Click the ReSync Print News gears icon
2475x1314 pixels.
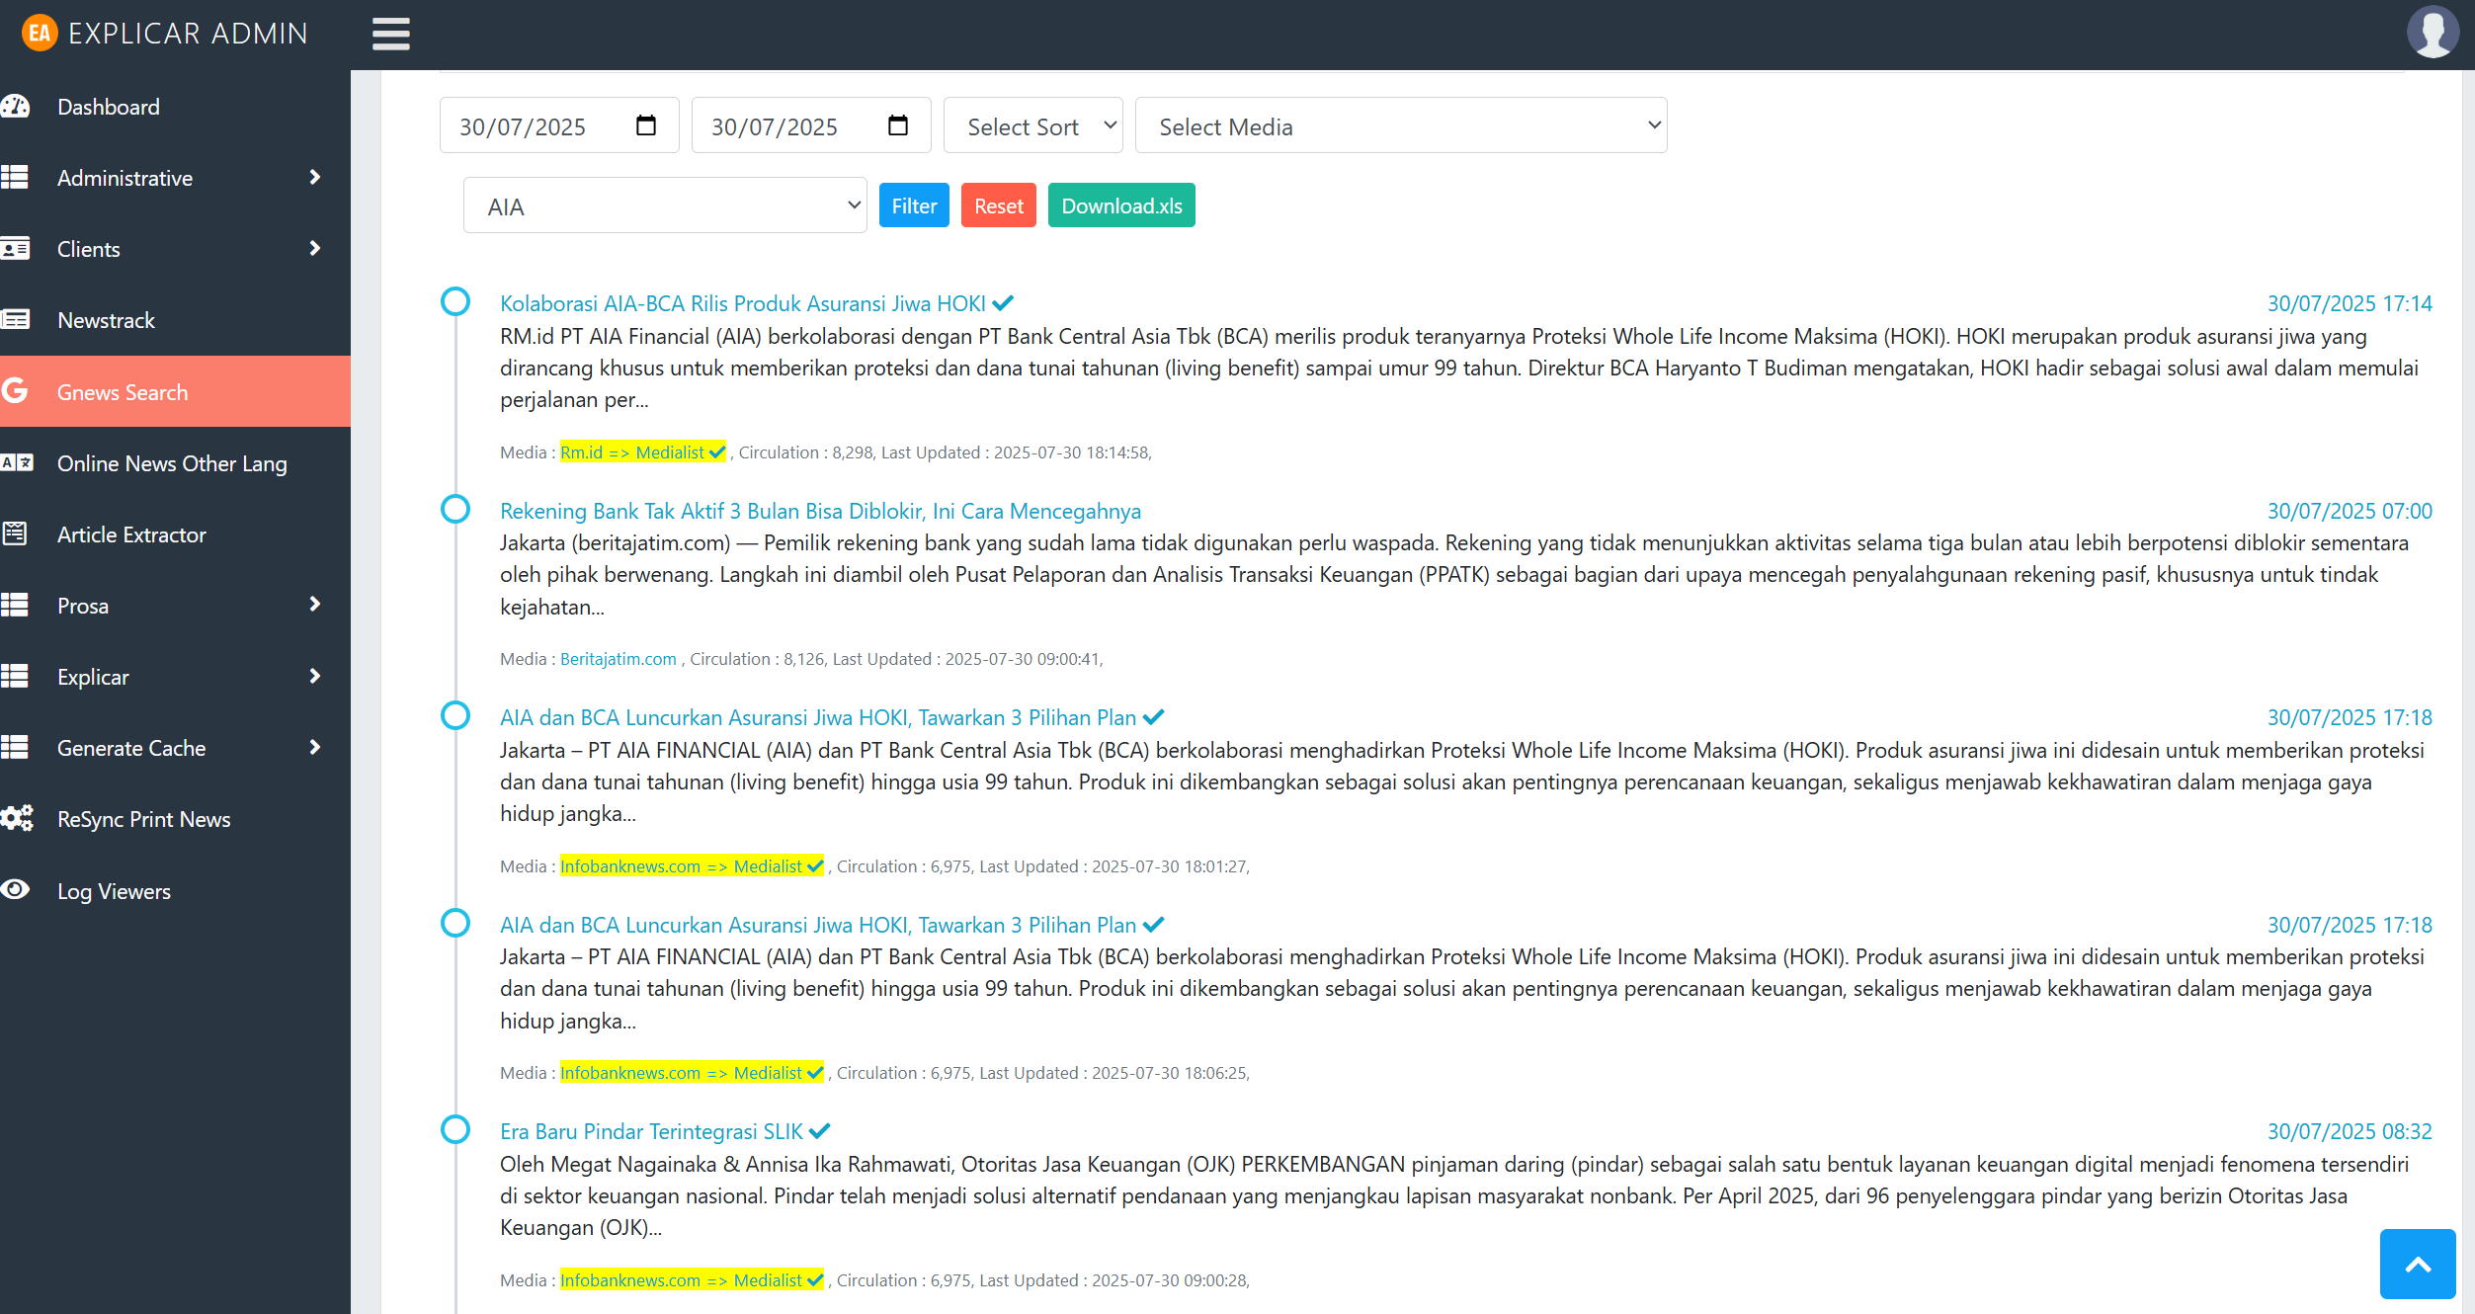tap(16, 819)
